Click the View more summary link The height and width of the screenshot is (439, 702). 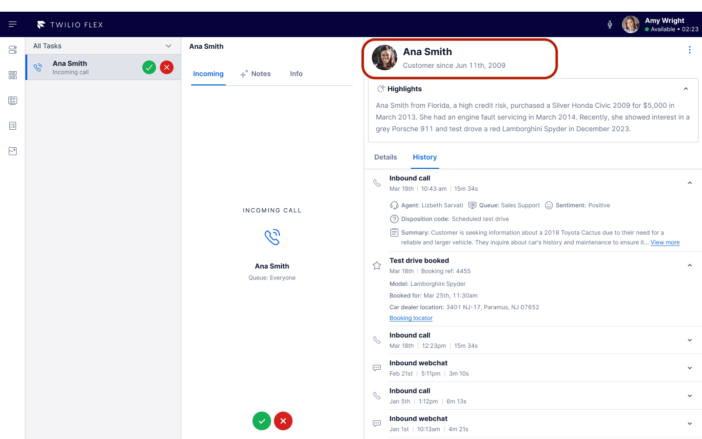click(x=664, y=242)
